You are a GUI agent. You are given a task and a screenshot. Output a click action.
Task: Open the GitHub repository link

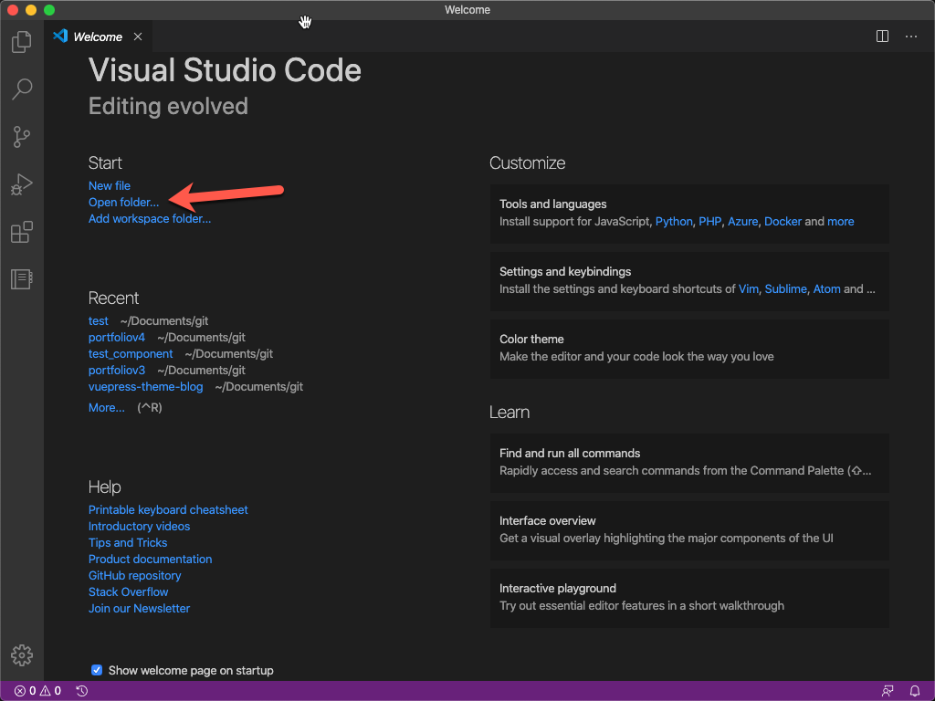[135, 576]
